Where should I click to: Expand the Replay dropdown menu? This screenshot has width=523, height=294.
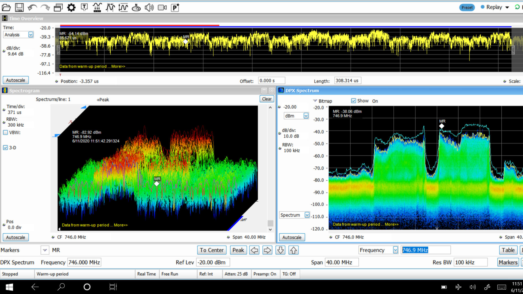click(507, 8)
